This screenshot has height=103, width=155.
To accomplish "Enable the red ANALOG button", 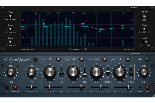I will [15, 87].
